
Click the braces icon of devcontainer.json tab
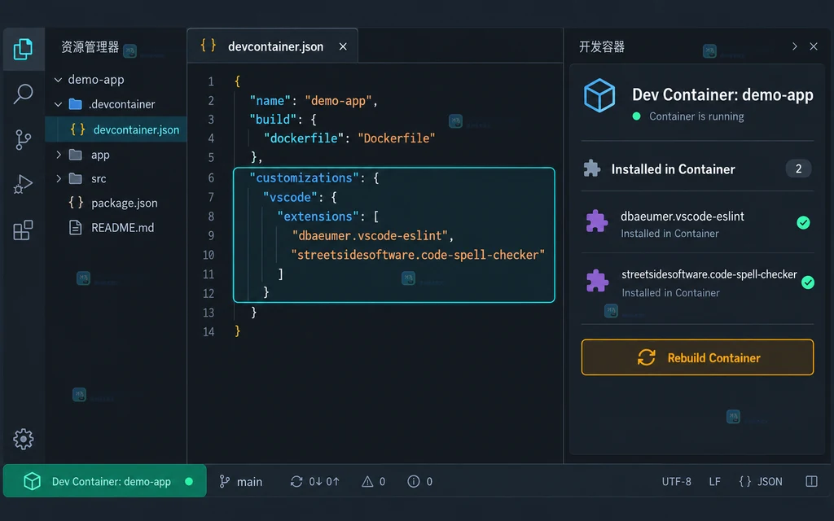208,46
